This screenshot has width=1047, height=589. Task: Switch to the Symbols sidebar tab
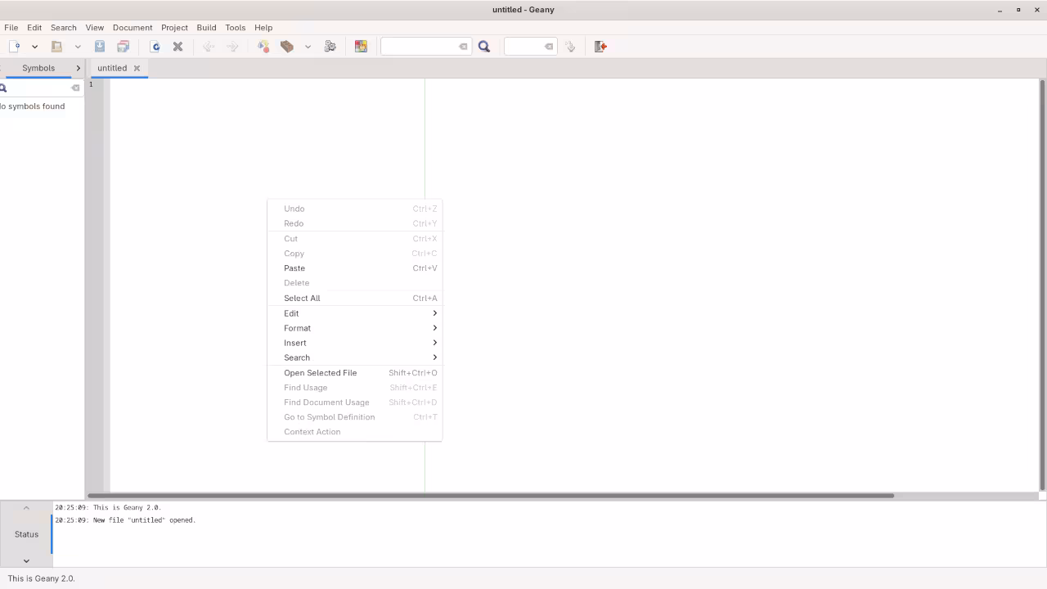pos(38,68)
